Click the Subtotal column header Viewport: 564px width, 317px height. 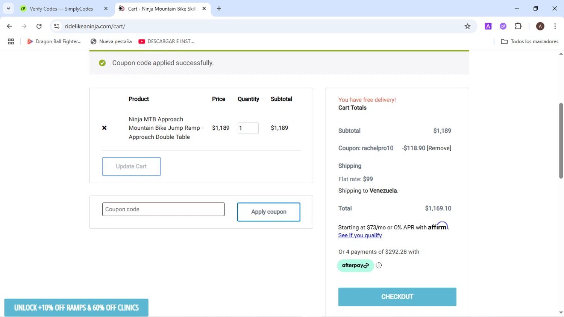pyautogui.click(x=281, y=99)
